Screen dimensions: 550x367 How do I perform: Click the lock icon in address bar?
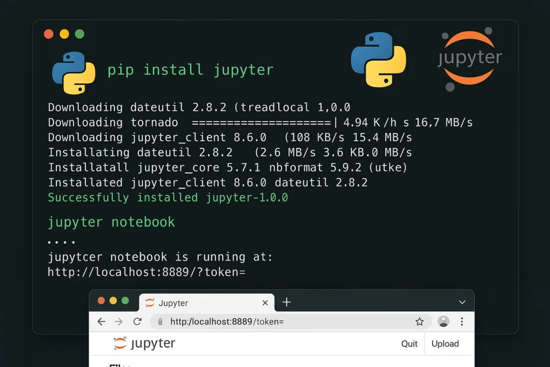click(x=160, y=321)
